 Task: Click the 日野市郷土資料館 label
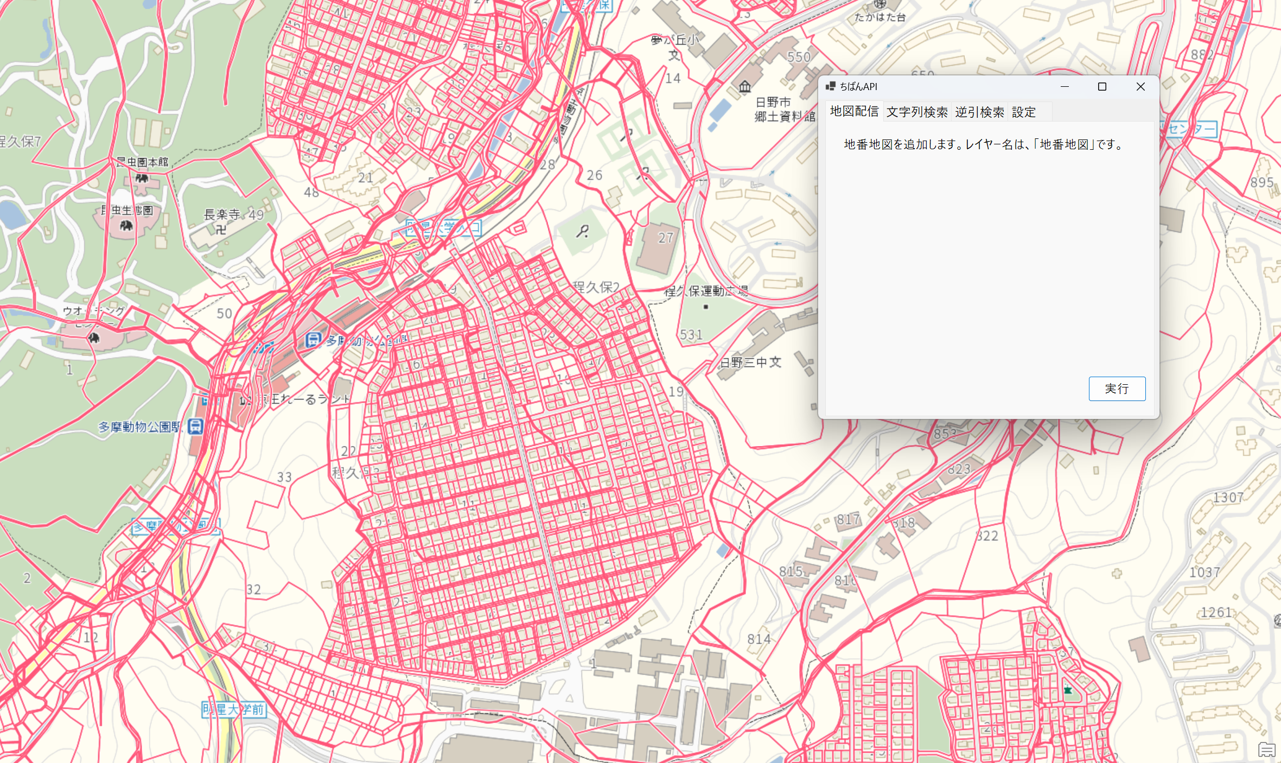[785, 109]
